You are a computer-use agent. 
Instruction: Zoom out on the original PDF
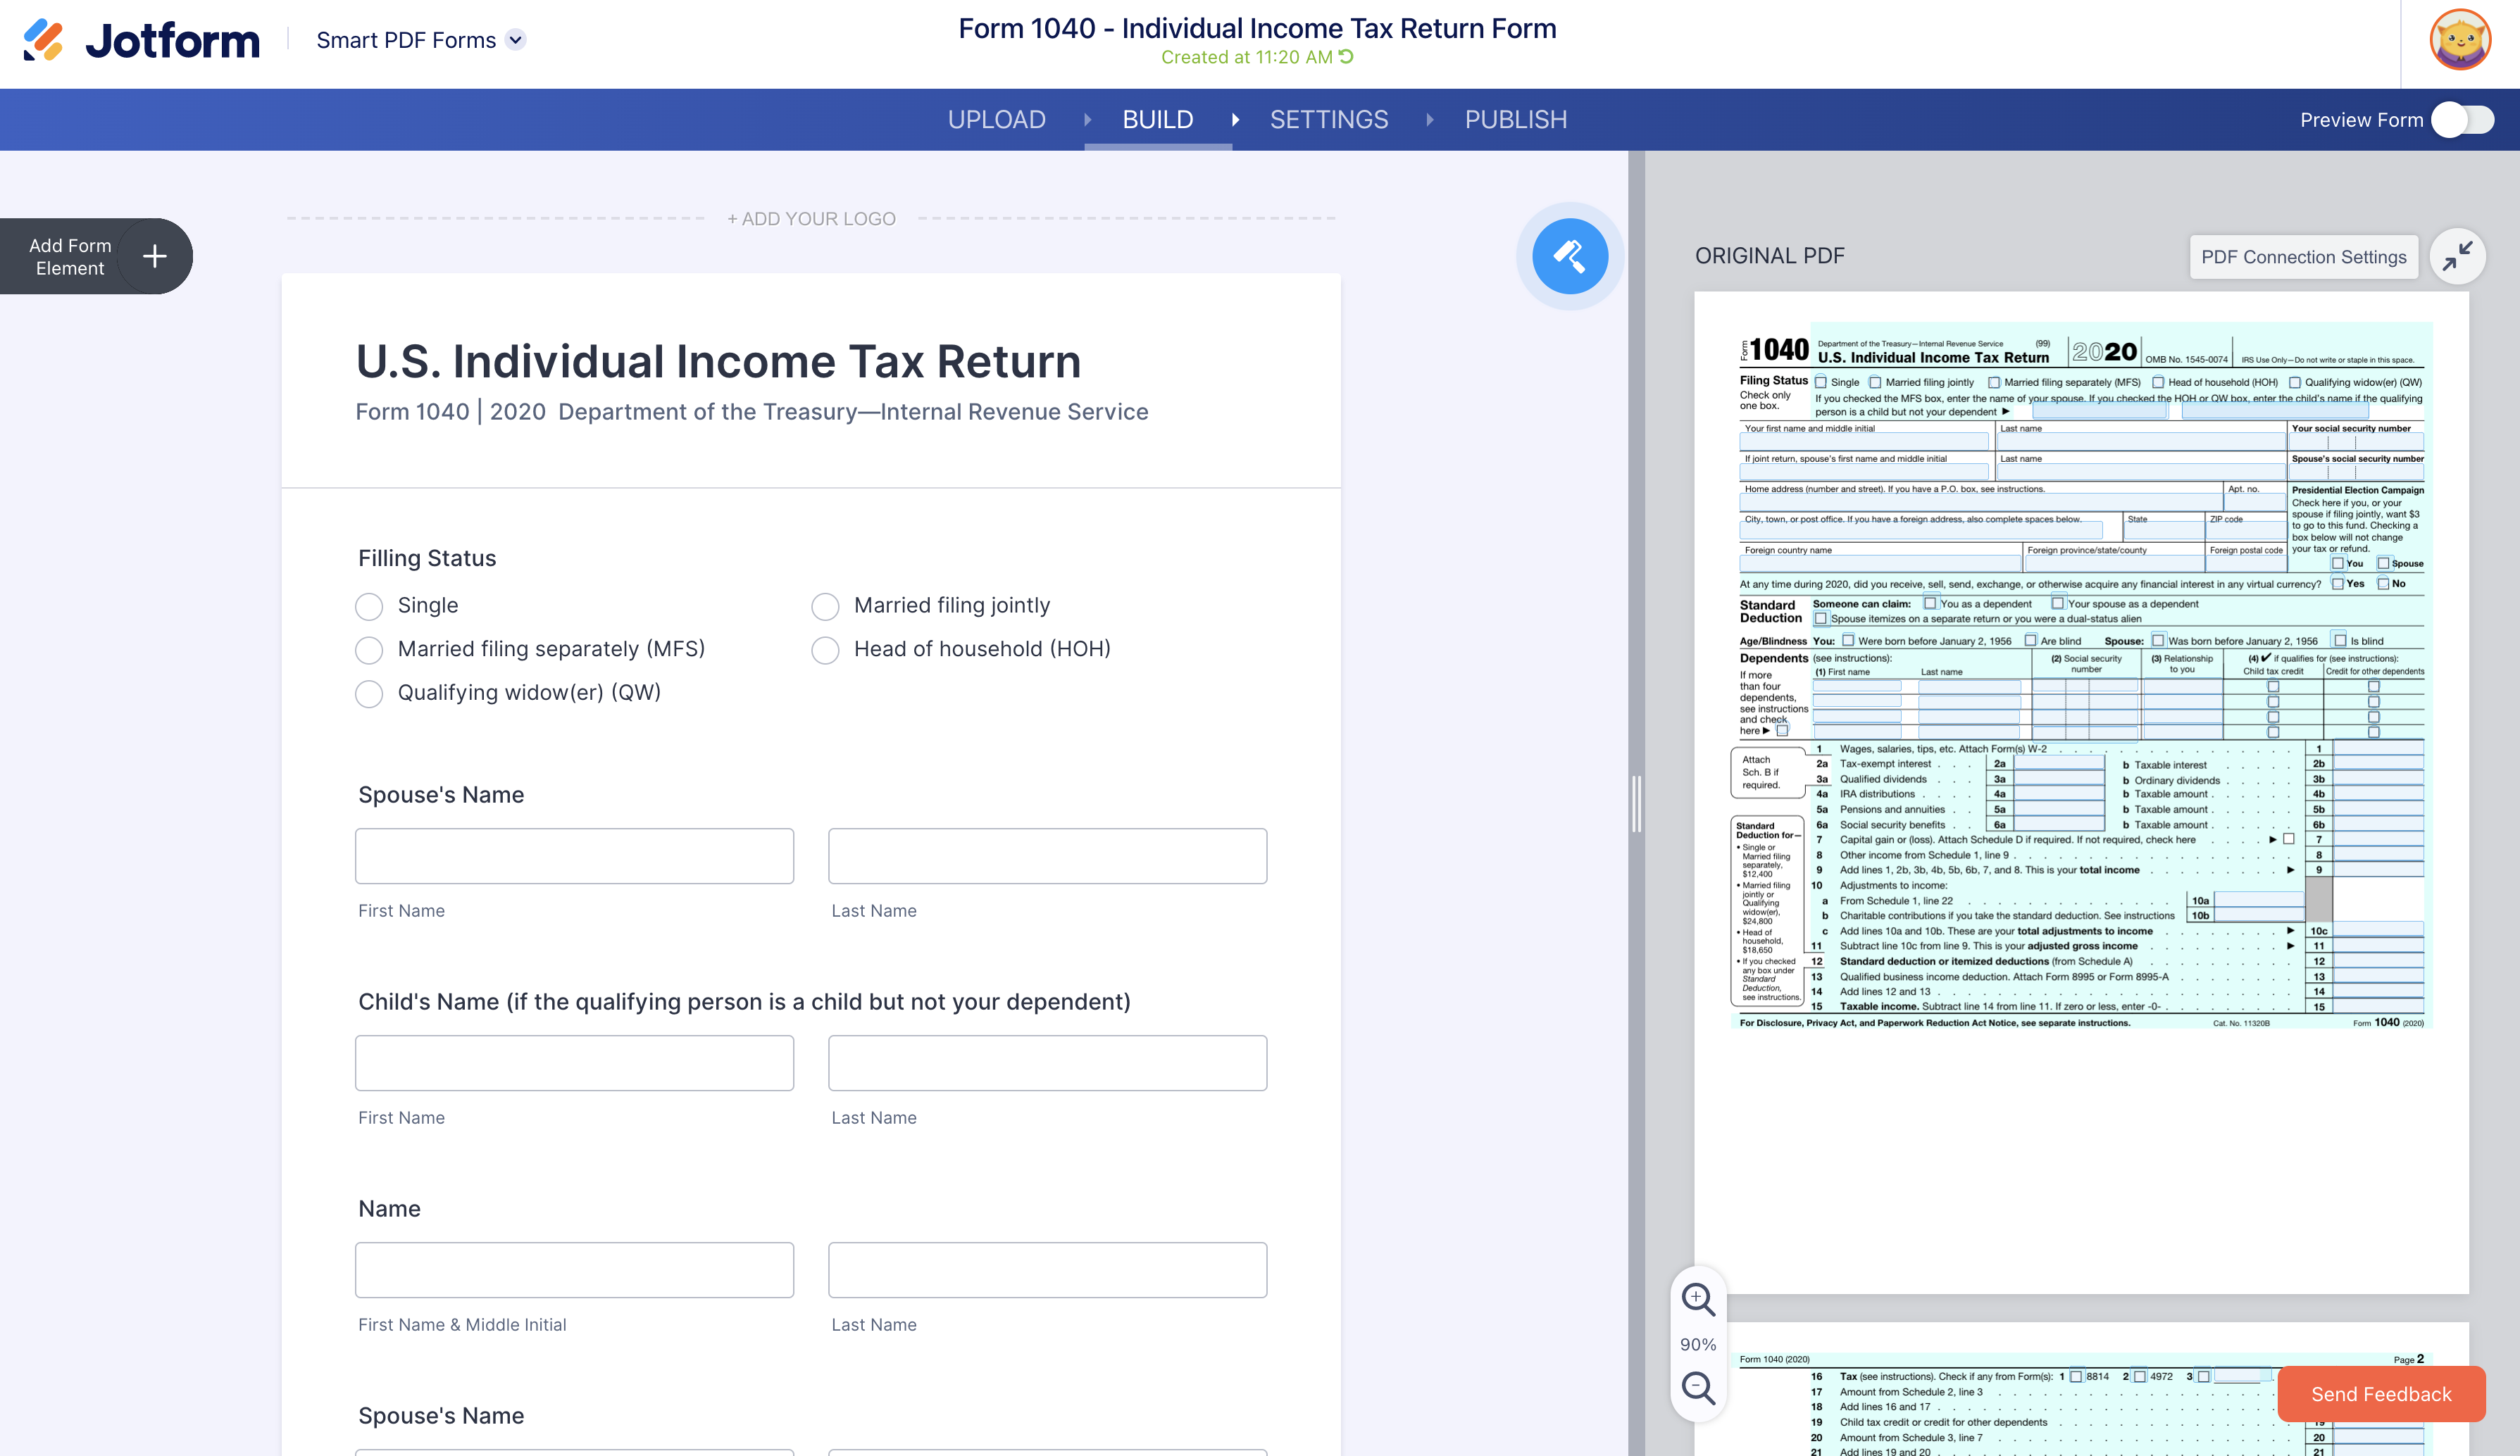pyautogui.click(x=1697, y=1388)
